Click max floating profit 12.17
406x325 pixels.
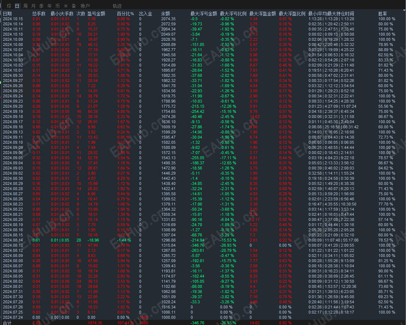pyautogui.click(x=254, y=219)
